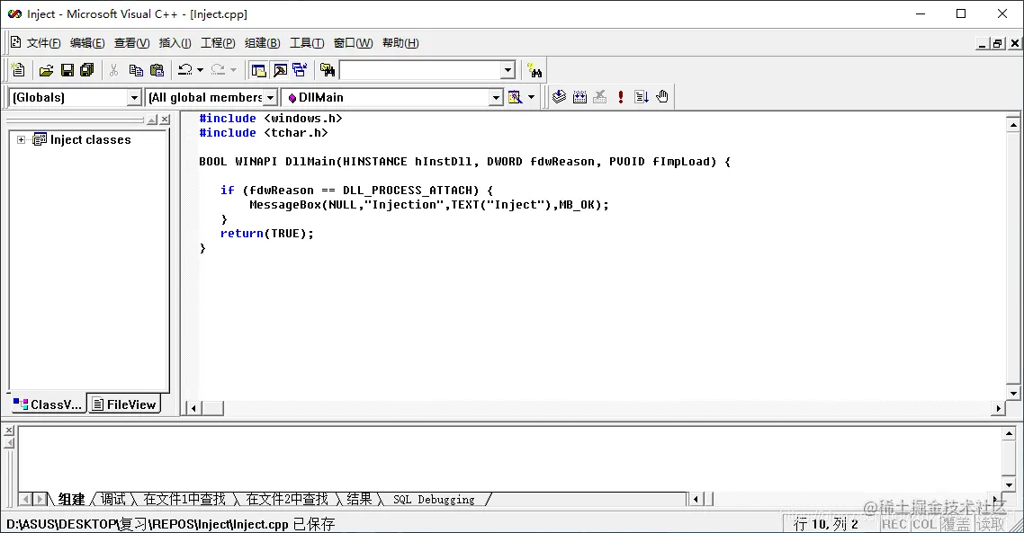Image resolution: width=1024 pixels, height=533 pixels.
Task: Select the 在文件1中查找 output tab
Action: click(x=184, y=499)
